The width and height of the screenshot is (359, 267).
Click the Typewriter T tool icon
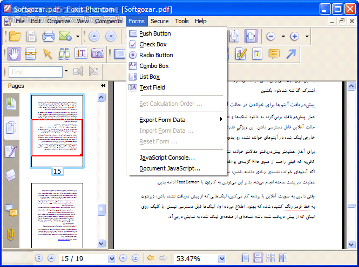[x=258, y=54]
